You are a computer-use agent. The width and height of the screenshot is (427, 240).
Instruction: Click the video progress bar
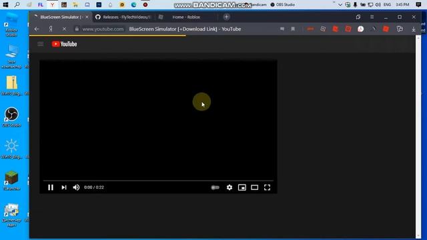158,181
